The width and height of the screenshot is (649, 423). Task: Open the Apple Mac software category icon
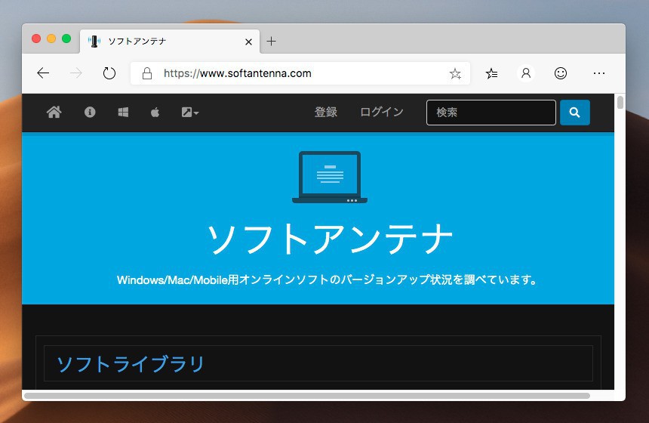click(x=155, y=112)
